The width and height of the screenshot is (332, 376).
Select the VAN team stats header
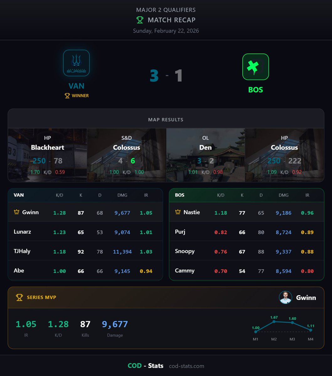coord(18,195)
